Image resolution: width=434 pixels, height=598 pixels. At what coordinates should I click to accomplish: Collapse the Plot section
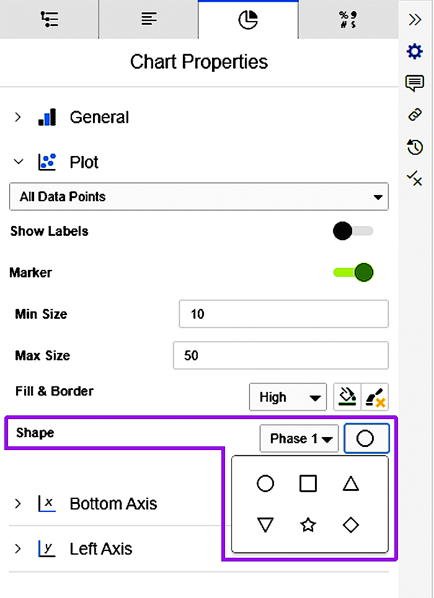[x=19, y=162]
